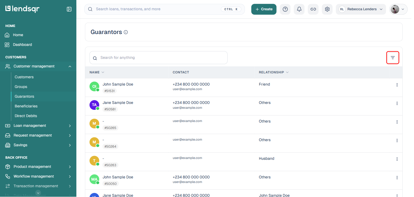Focus the Search for anything field

point(159,58)
